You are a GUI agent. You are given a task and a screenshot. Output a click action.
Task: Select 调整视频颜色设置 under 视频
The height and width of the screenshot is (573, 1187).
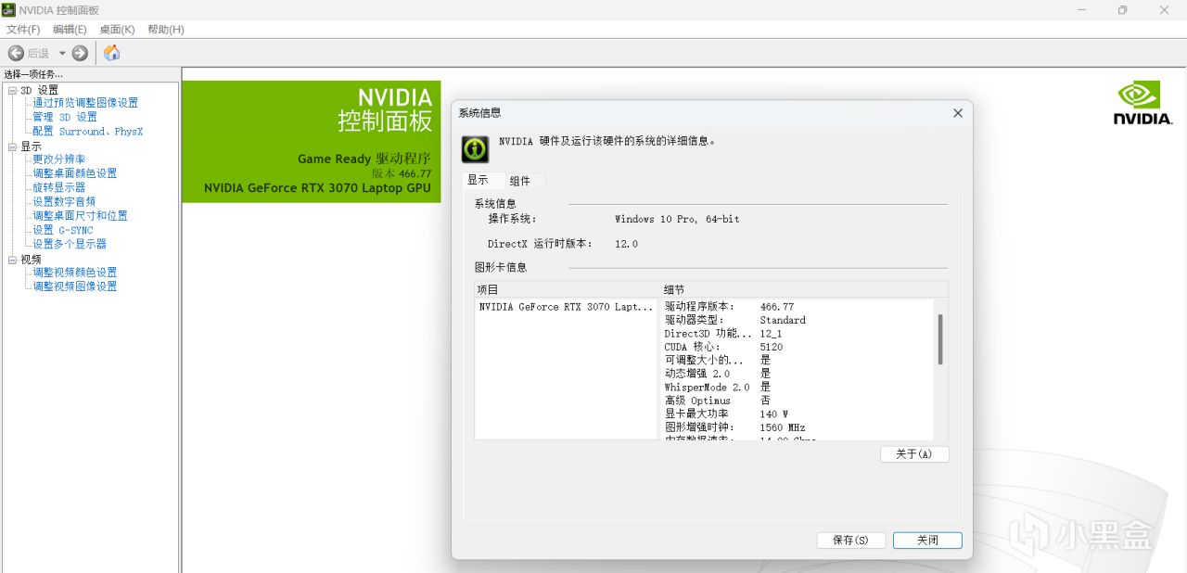pos(76,272)
